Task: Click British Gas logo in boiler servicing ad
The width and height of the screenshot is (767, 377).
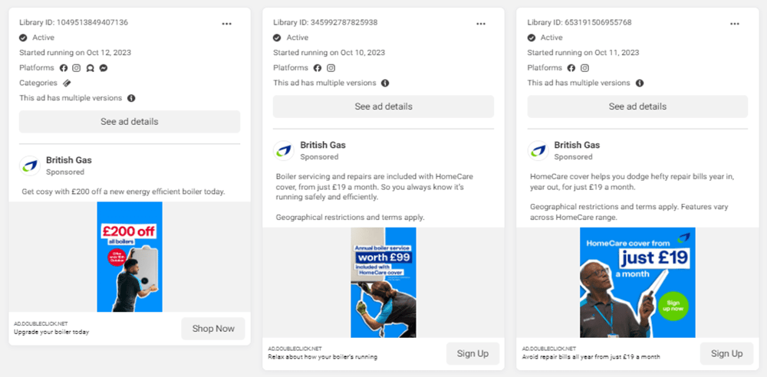Action: 284,151
